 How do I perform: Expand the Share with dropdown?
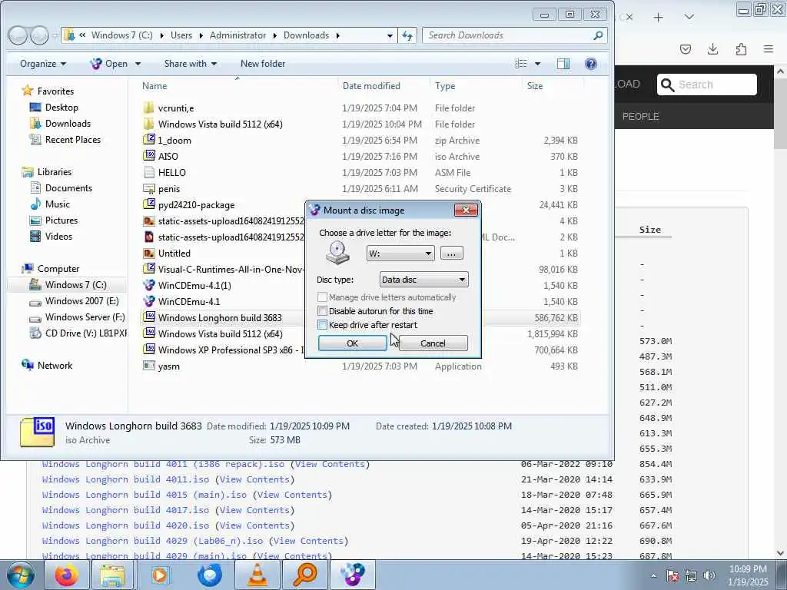[x=191, y=64]
